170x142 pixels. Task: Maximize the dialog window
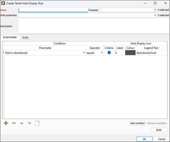pyautogui.click(x=155, y=3)
